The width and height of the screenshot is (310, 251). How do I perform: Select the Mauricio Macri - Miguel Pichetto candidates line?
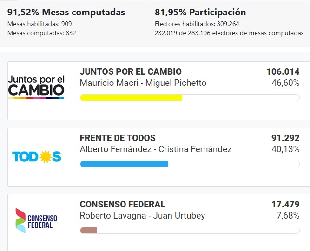click(x=143, y=83)
